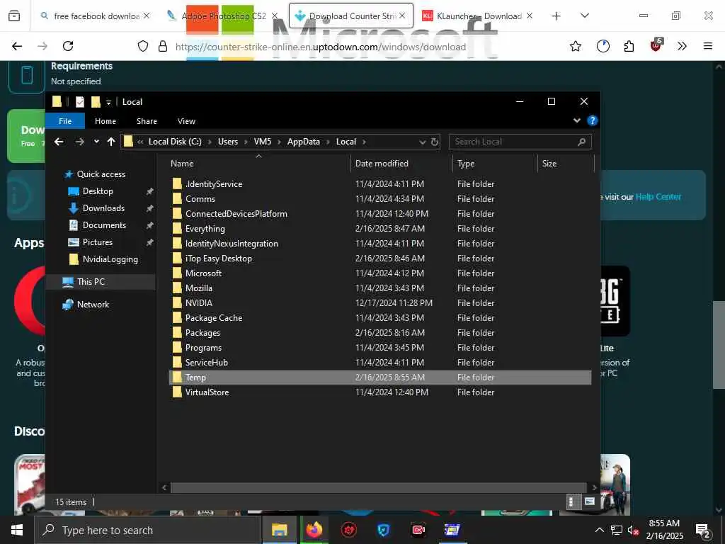The image size is (725, 544).
Task: Open the uBlock Origin extension icon
Action: point(656,45)
